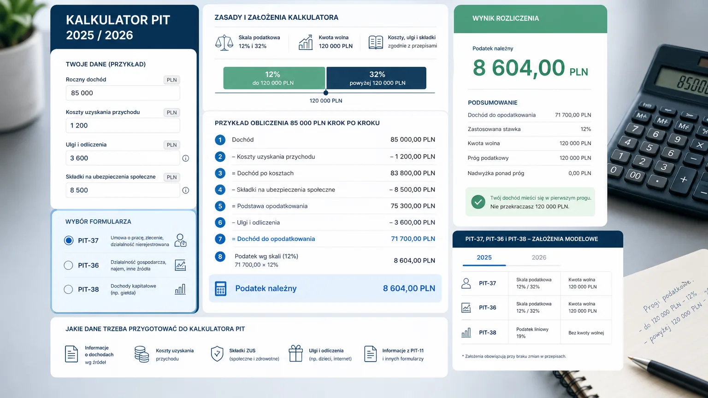Focus the Składki na ubezpieczenia społeczne input field
The height and width of the screenshot is (398, 708).
click(x=123, y=190)
